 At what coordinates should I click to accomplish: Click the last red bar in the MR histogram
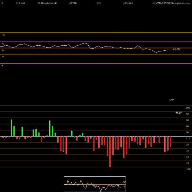coord(170,141)
